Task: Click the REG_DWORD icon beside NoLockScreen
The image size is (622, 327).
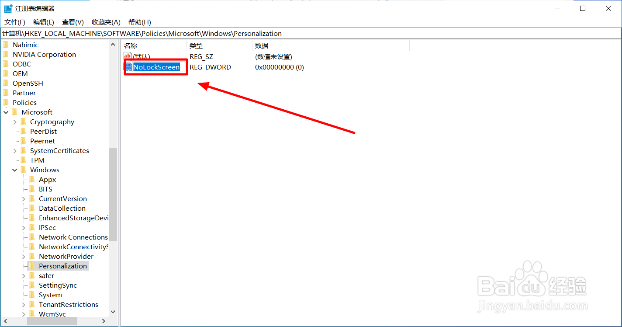Action: pyautogui.click(x=128, y=67)
